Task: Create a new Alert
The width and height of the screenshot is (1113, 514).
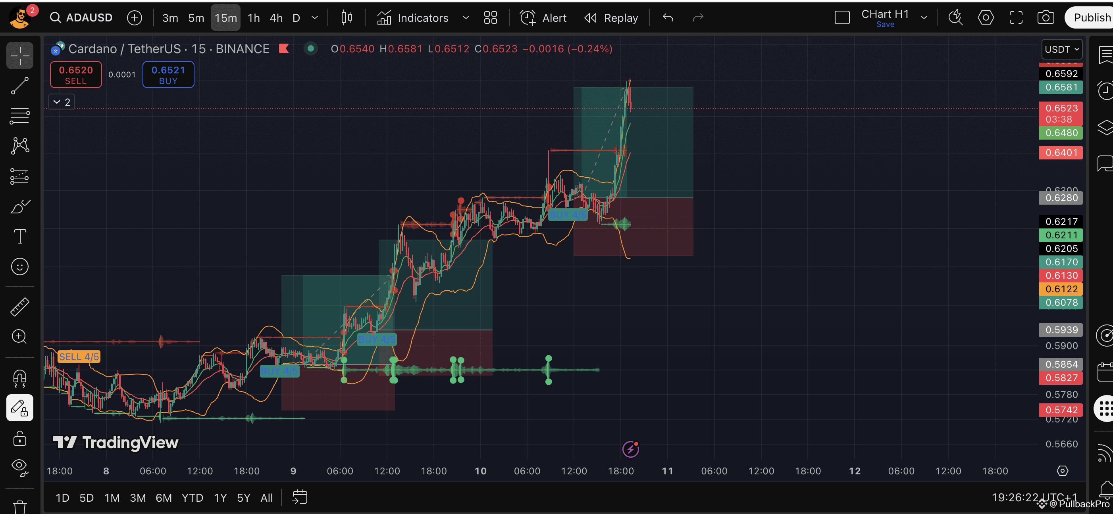Action: [x=543, y=18]
